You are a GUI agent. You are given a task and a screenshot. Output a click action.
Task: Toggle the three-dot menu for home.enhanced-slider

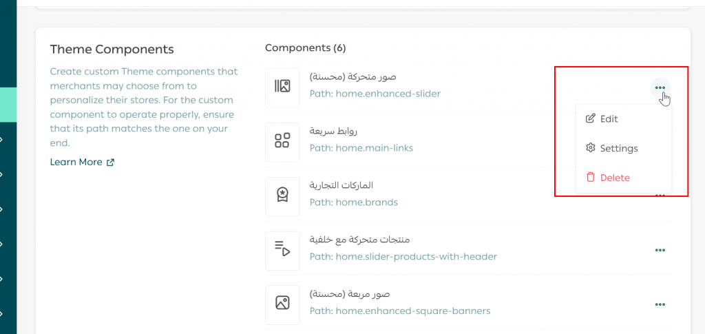point(660,87)
